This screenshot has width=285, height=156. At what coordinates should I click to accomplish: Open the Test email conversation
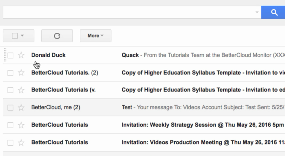click(x=127, y=107)
